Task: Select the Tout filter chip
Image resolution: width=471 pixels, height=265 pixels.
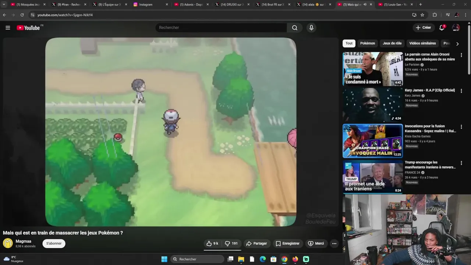Action: click(x=349, y=43)
